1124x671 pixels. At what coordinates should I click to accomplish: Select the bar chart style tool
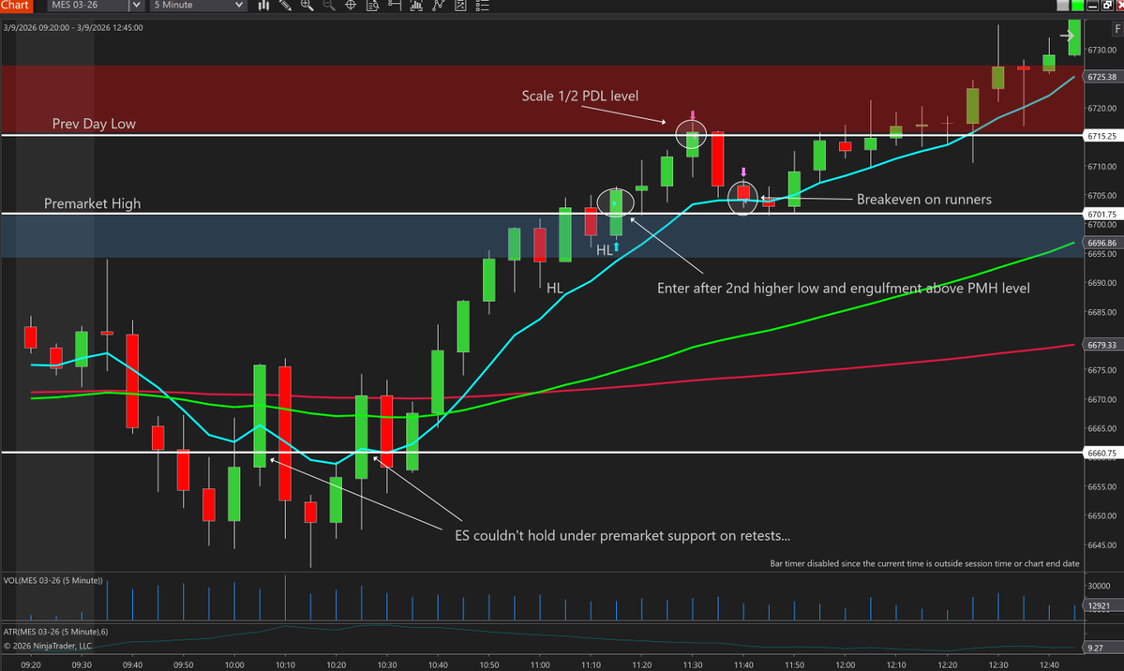tap(263, 6)
